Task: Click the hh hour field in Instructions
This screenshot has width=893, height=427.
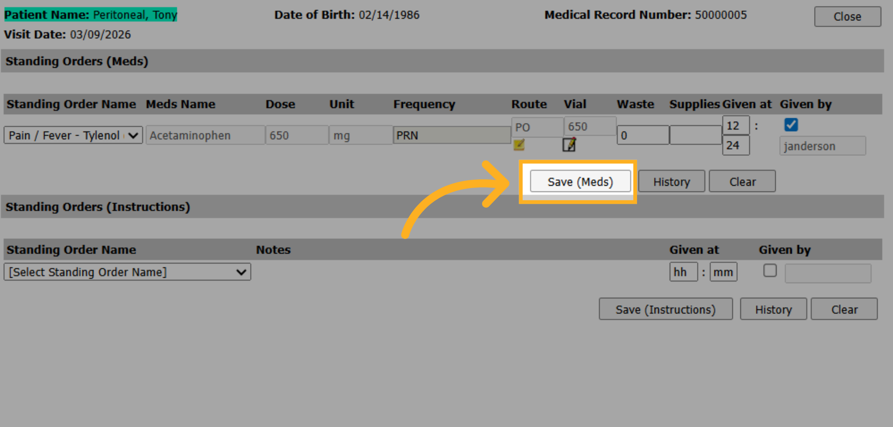Action: [684, 272]
